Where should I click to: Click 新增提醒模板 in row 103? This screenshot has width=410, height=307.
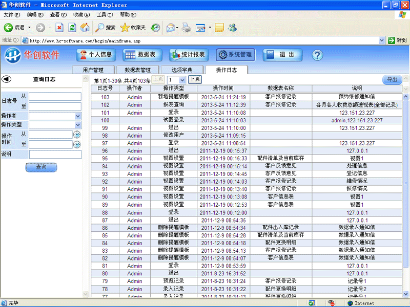pyautogui.click(x=174, y=97)
